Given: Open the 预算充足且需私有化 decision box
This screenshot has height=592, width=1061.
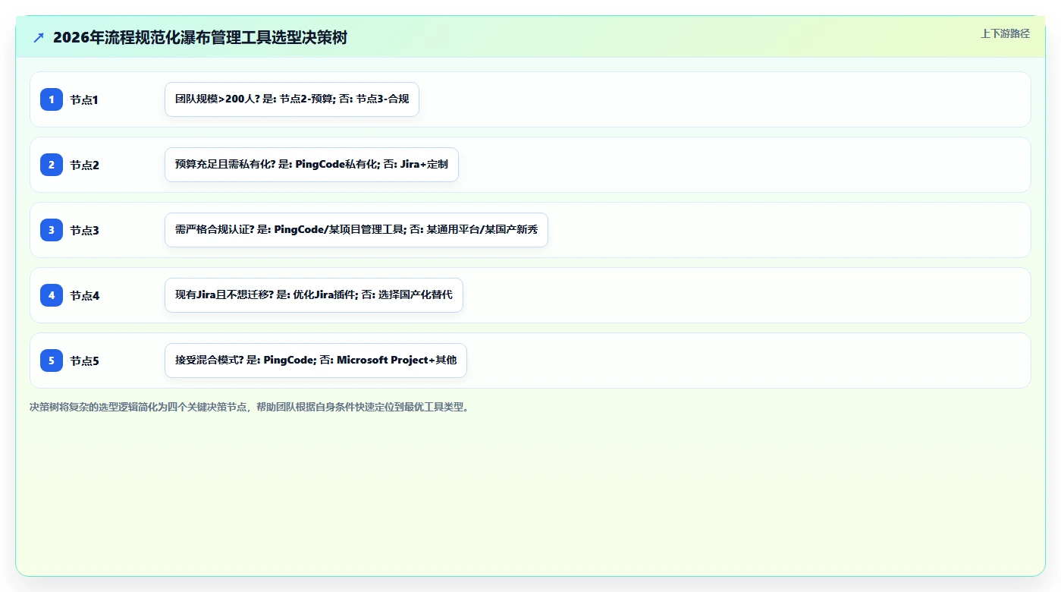Looking at the screenshot, I should pos(312,165).
